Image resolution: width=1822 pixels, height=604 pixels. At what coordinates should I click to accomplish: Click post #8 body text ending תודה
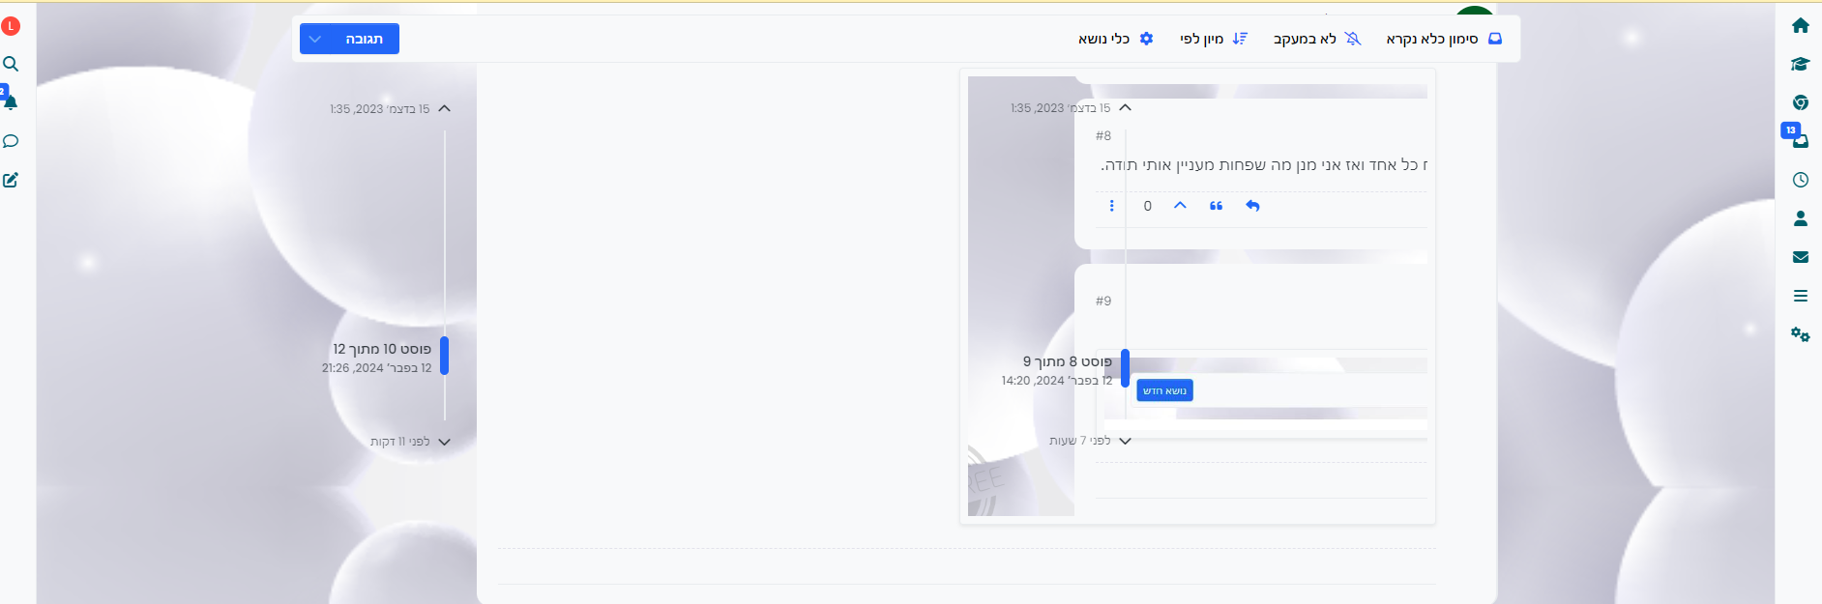pos(1264,165)
